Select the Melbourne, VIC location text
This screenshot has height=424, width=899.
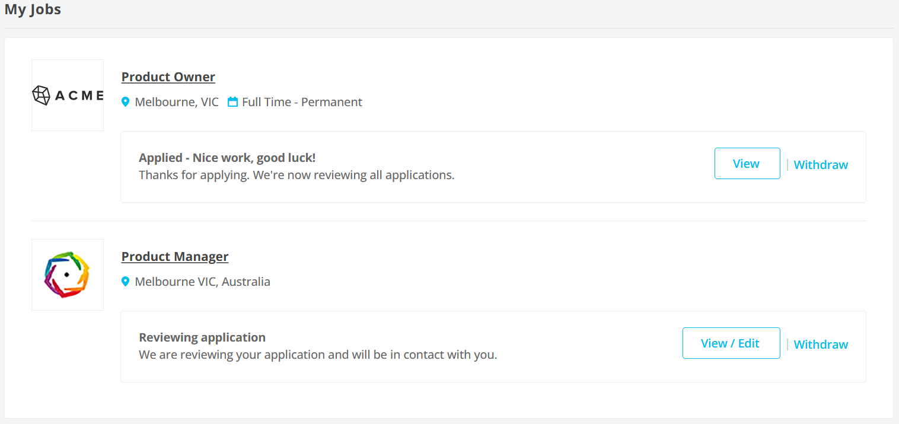(176, 101)
